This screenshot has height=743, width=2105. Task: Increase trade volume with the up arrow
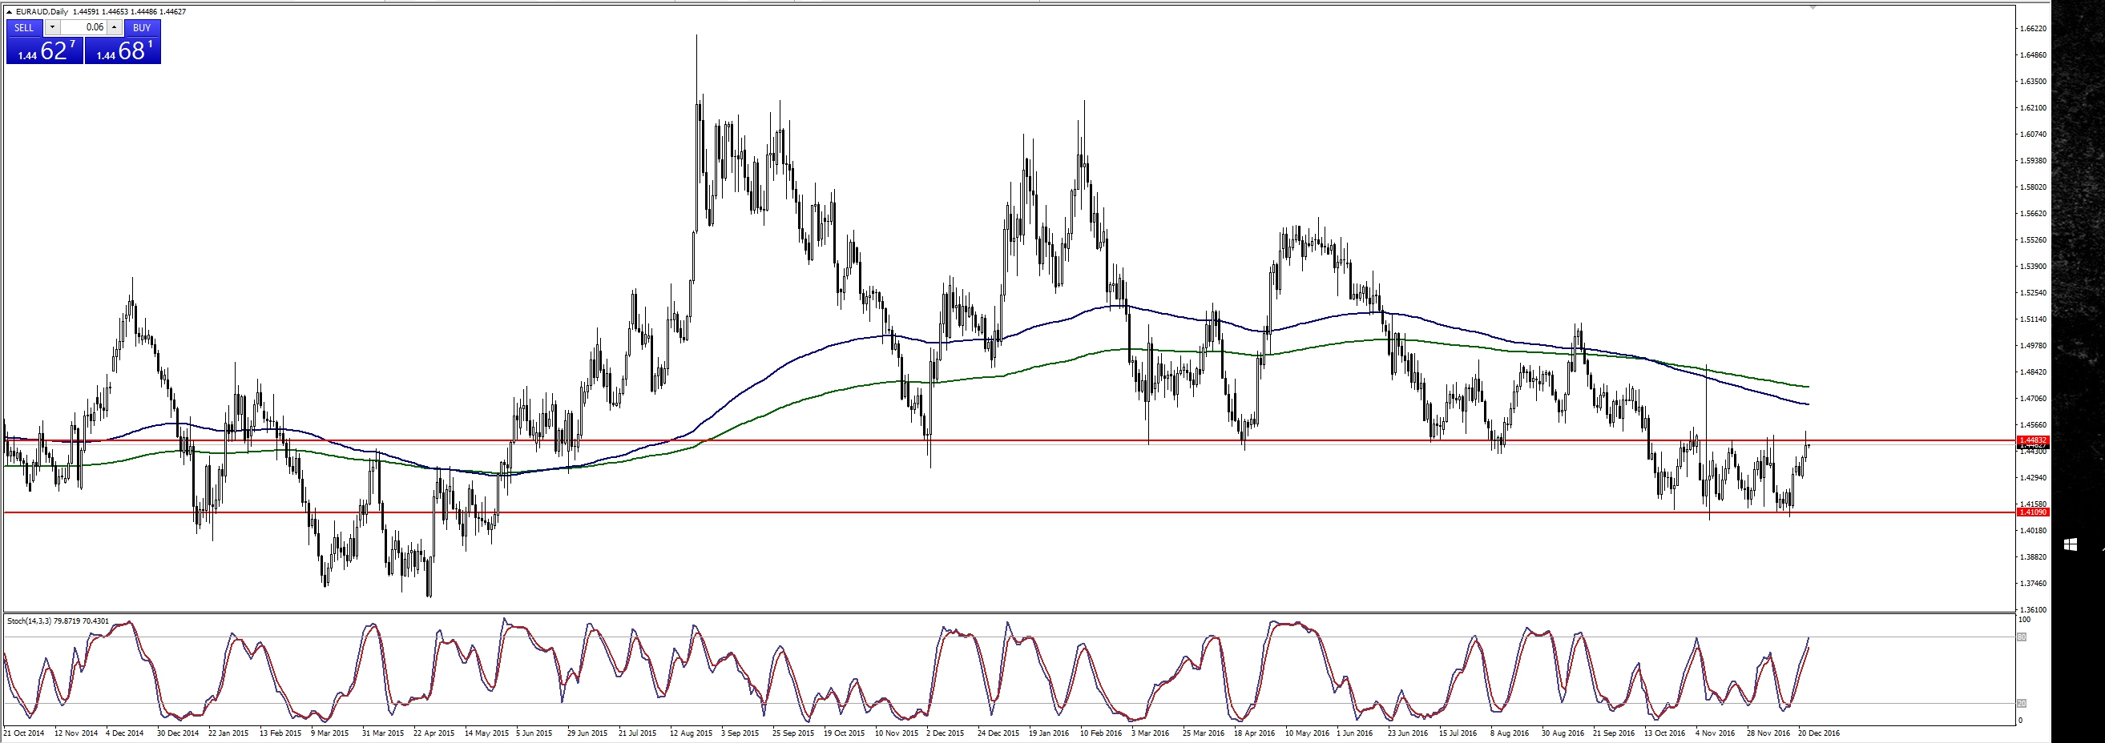115,28
